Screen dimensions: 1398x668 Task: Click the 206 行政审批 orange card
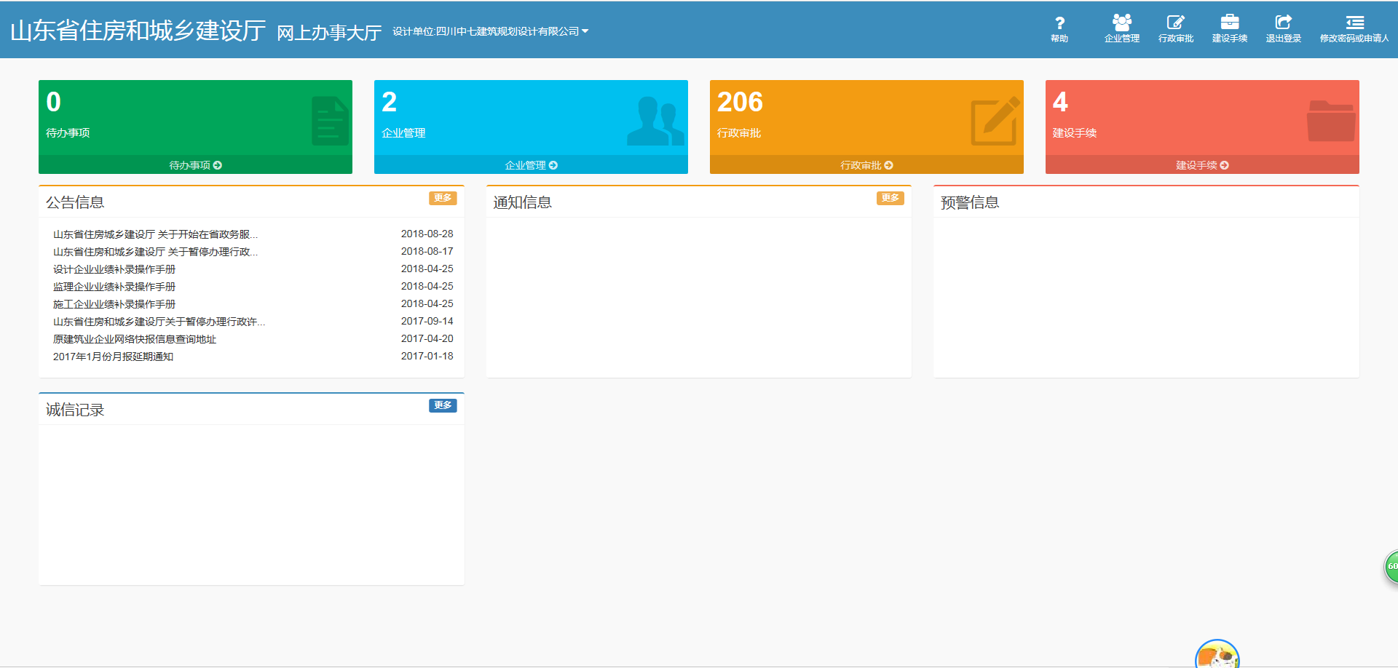(866, 118)
